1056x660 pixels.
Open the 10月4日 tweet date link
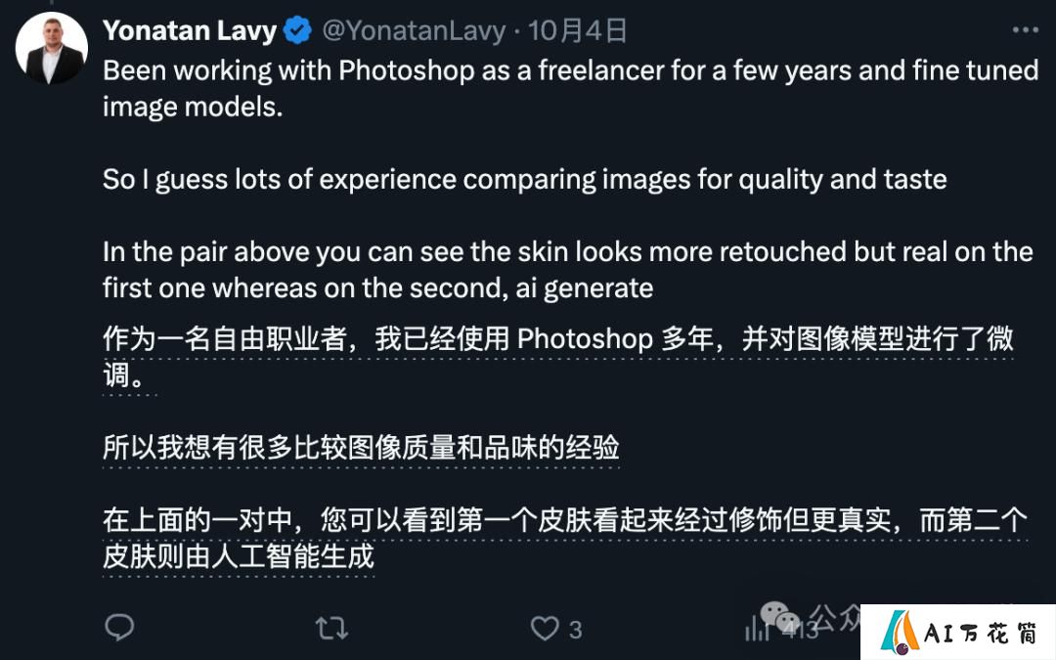tap(577, 30)
